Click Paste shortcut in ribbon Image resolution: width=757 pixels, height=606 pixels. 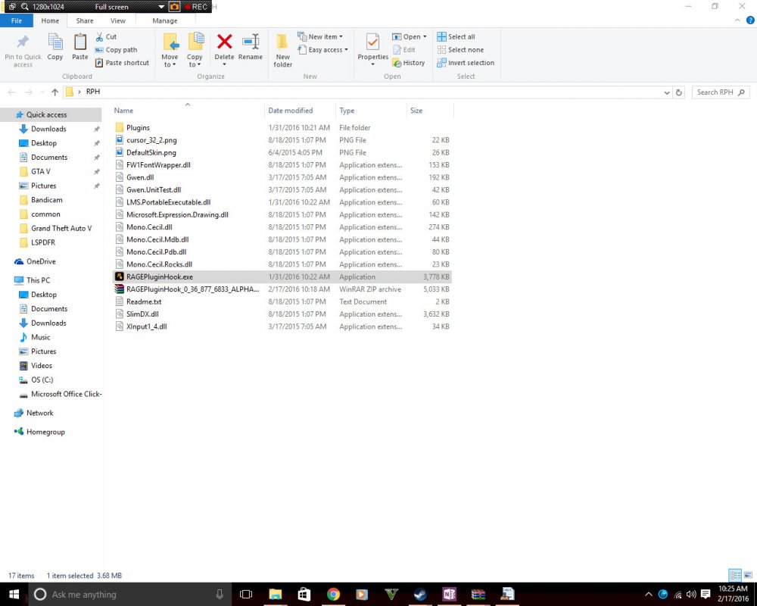click(122, 63)
